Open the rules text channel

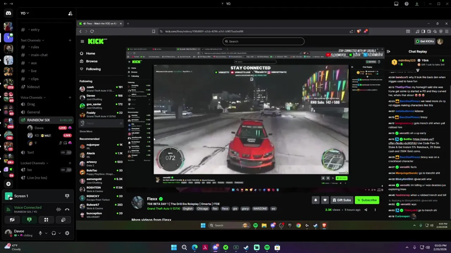(x=46, y=47)
